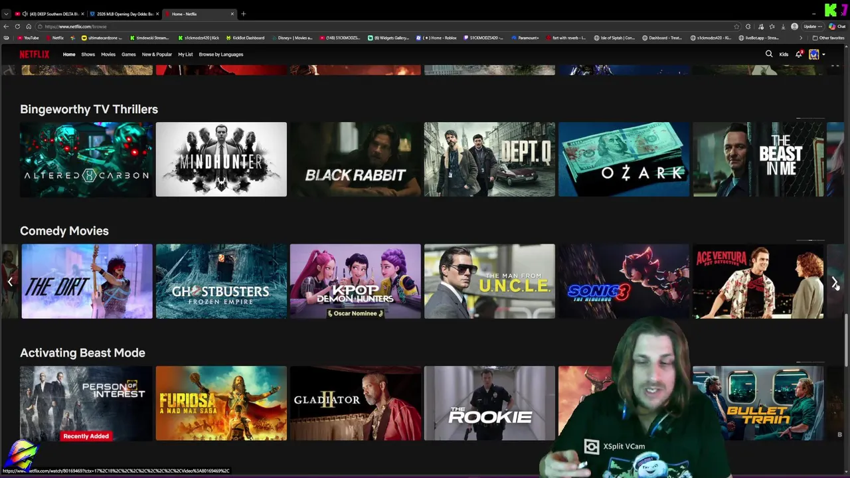Open the tab search dropdown
850x478 pixels.
[6, 14]
